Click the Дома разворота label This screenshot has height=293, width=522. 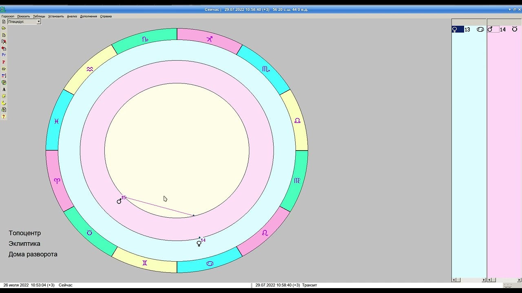33,254
